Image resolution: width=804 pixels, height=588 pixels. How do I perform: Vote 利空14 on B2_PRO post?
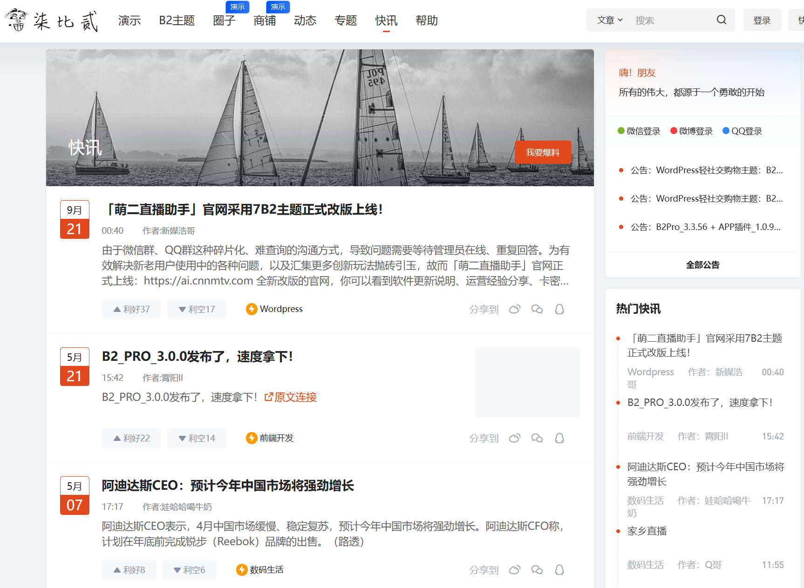click(x=197, y=438)
